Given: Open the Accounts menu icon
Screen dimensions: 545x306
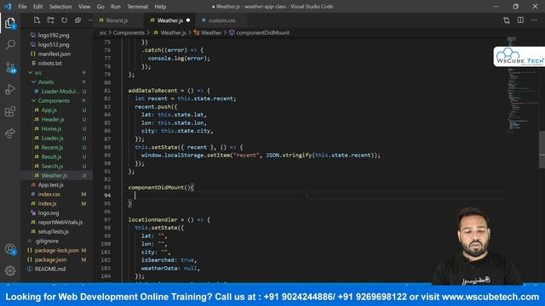Looking at the screenshot, I should click(x=10, y=249).
